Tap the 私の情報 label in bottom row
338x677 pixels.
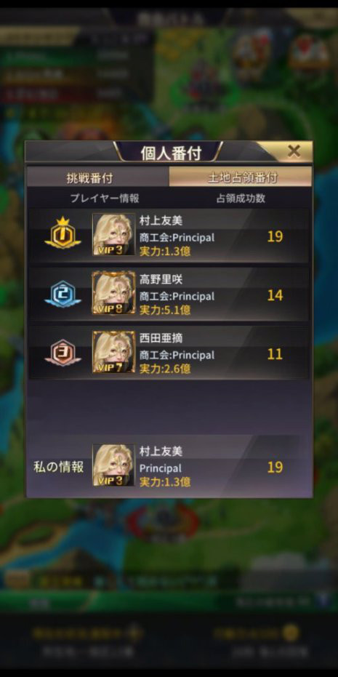pos(58,467)
